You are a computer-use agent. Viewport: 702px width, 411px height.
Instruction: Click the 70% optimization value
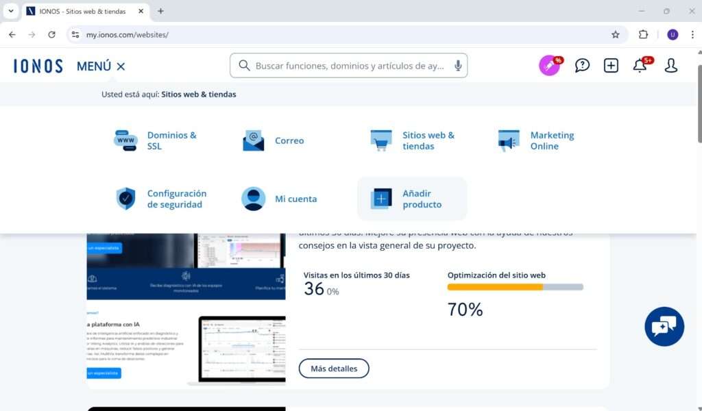(x=465, y=310)
